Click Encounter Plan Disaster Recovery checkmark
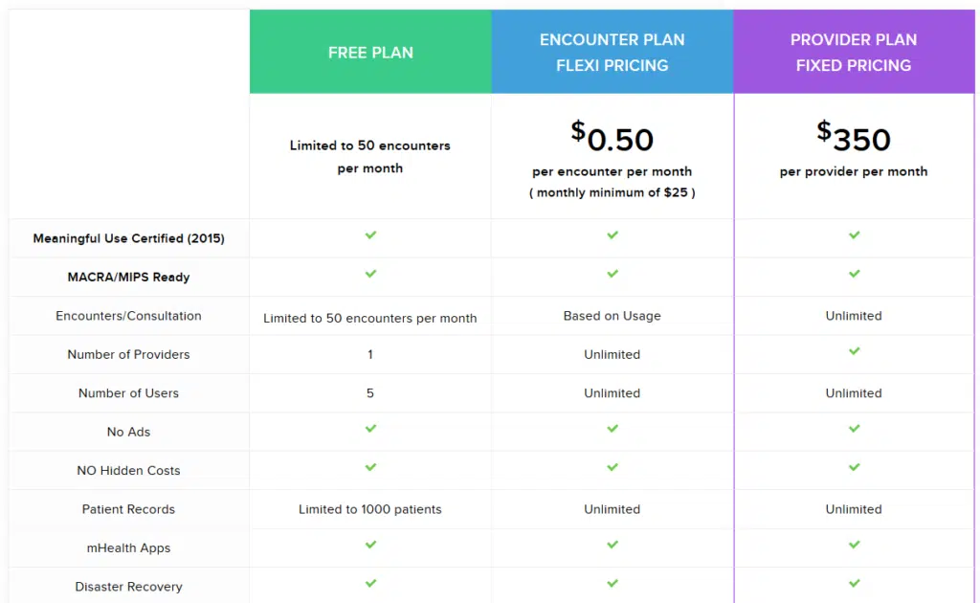 pyautogui.click(x=612, y=583)
